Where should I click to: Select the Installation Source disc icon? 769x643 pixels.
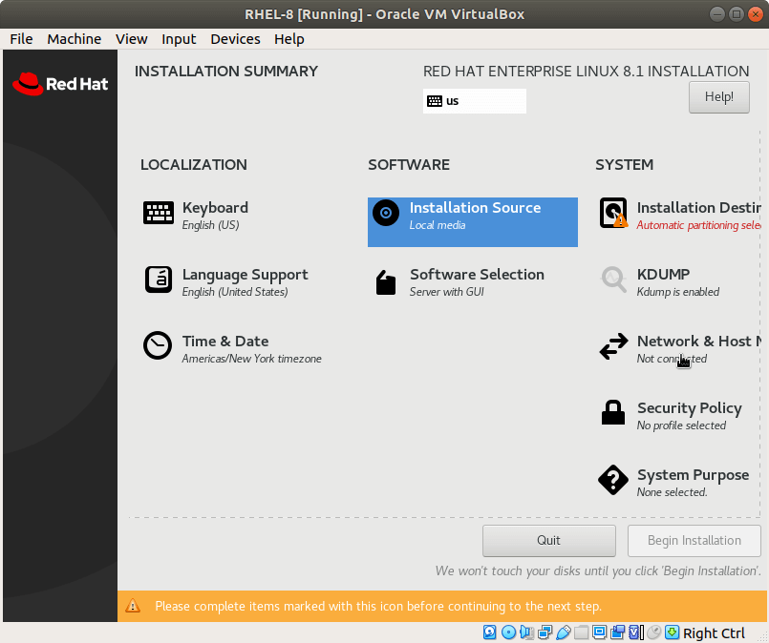point(386,213)
